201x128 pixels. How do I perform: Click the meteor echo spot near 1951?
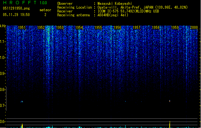[x=22, y=101]
